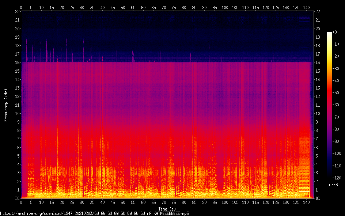Click '125' tick on top time axis

276,7
